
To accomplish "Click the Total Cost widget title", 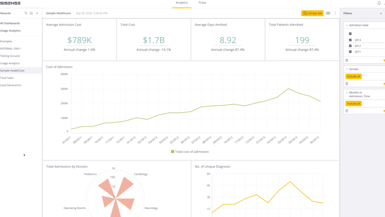I will click(128, 24).
